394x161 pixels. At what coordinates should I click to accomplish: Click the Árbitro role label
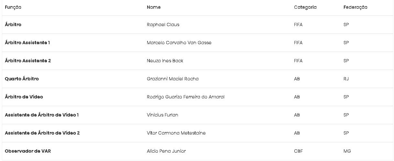(13, 25)
